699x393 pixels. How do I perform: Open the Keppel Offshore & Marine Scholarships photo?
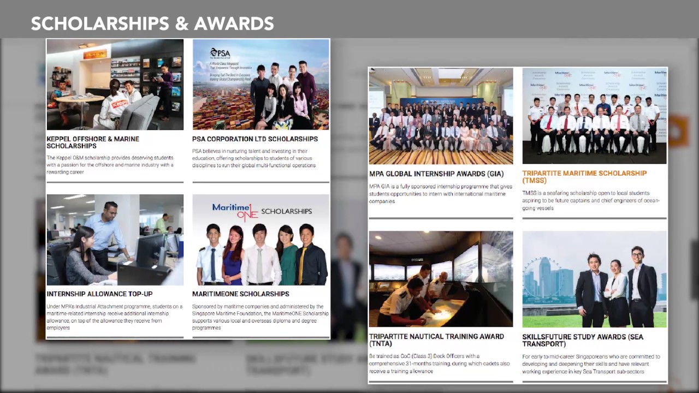pos(115,85)
